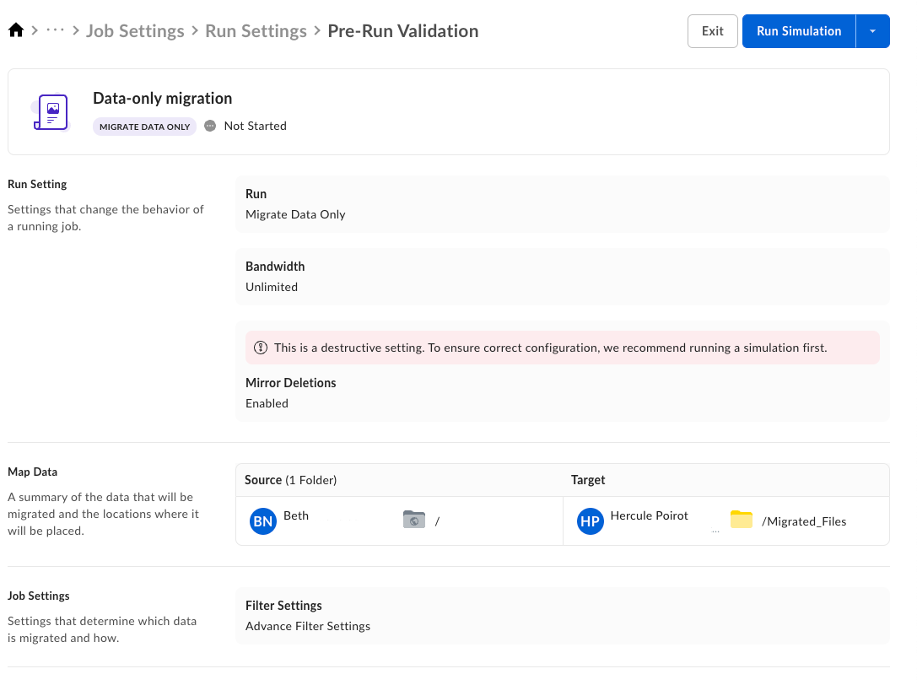The width and height of the screenshot is (917, 685).
Task: Open the Filter Settings row
Action: pyautogui.click(x=562, y=616)
